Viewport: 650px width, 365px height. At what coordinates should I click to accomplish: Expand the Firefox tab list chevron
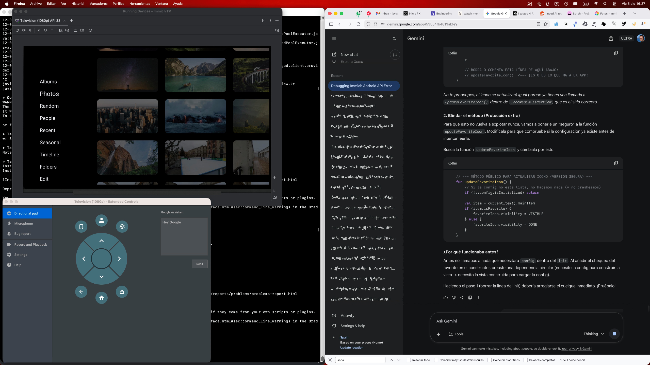pos(635,13)
